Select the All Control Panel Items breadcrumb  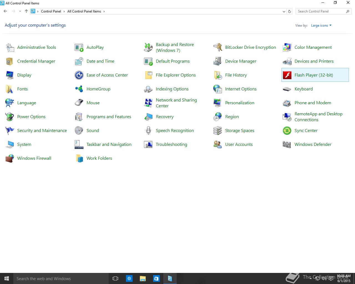click(x=84, y=11)
